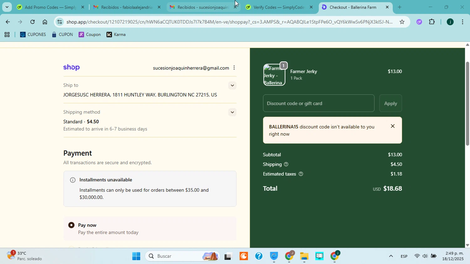Open Karma bookmark
The width and height of the screenshot is (470, 264).
click(x=116, y=35)
